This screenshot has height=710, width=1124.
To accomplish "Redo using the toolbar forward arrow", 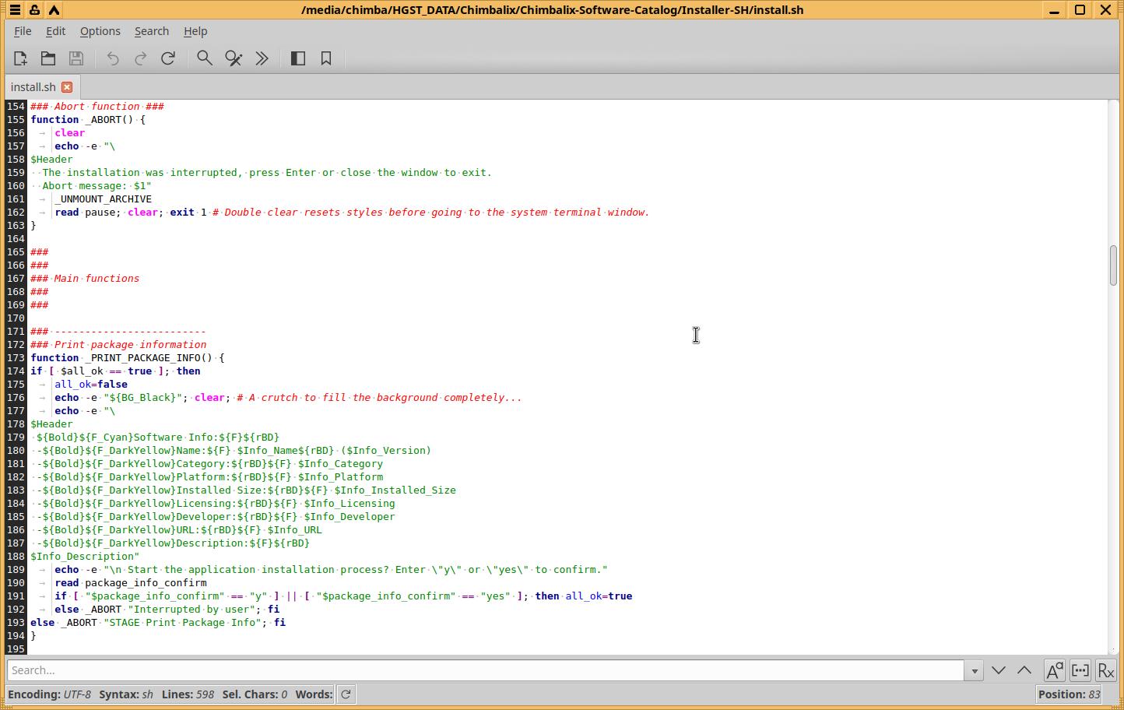I will click(141, 58).
